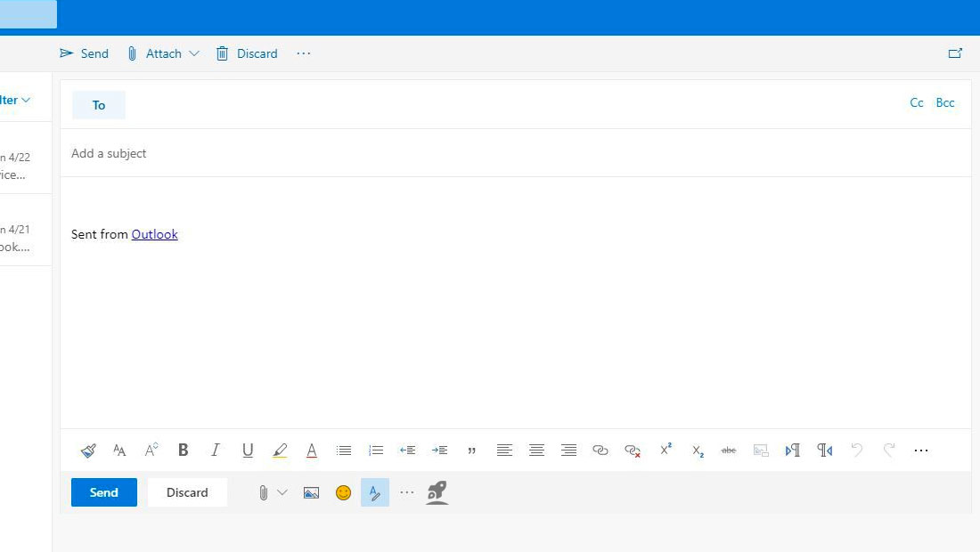Image resolution: width=980 pixels, height=552 pixels.
Task: Toggle the formatting options toolbar
Action: 375,492
